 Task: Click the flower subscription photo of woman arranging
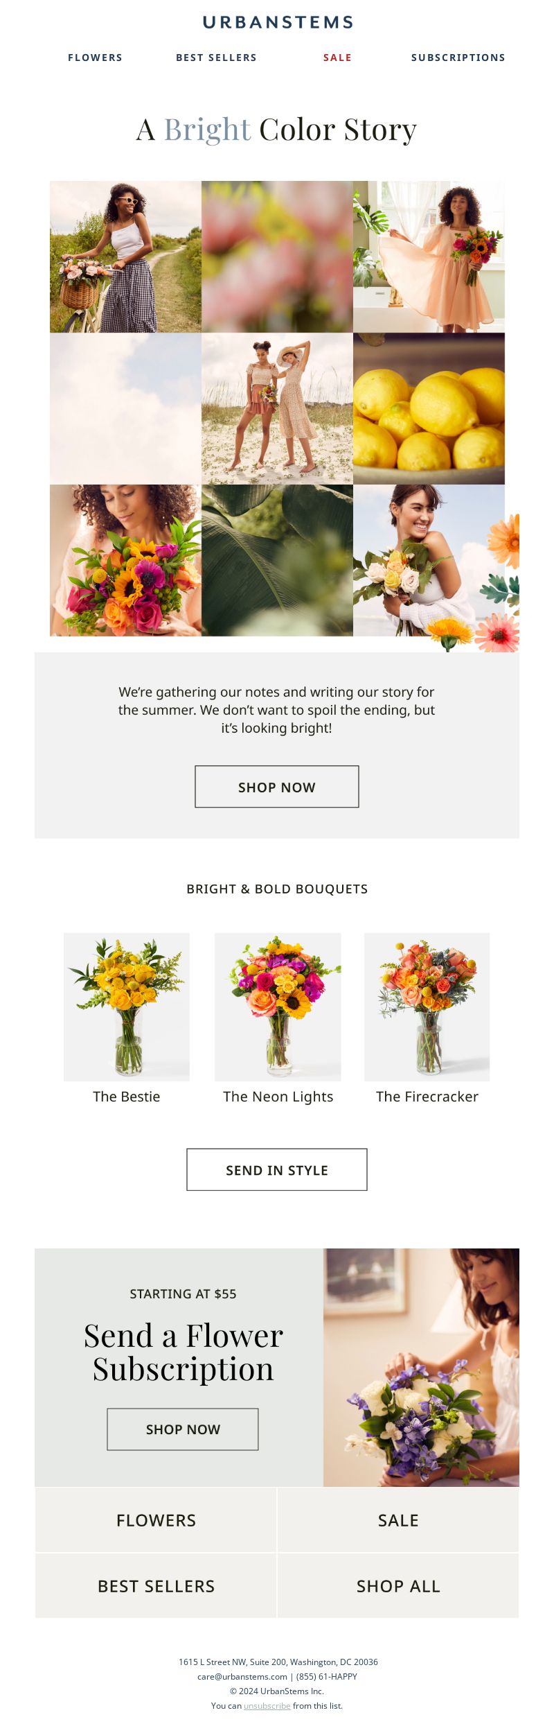(x=421, y=1367)
